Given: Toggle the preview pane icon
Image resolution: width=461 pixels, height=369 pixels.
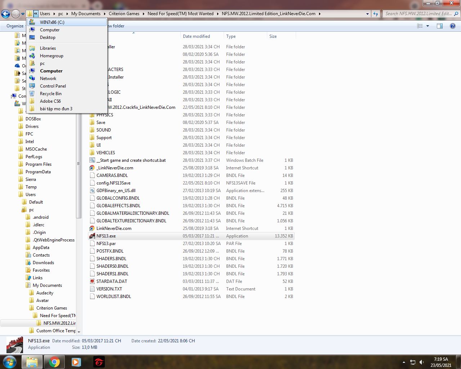Looking at the screenshot, I should pyautogui.click(x=439, y=26).
